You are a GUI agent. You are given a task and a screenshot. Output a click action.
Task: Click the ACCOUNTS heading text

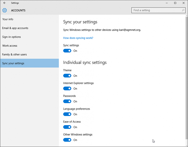pos(18,11)
